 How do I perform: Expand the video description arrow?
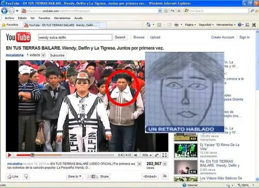[x=139, y=164]
